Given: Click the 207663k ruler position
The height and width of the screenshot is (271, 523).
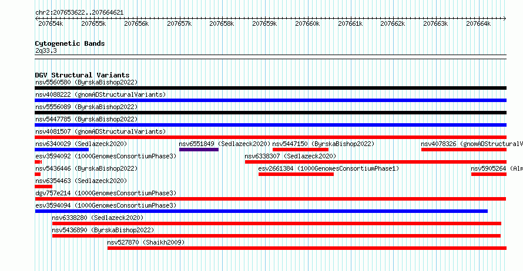Looking at the screenshot, I should (x=435, y=23).
